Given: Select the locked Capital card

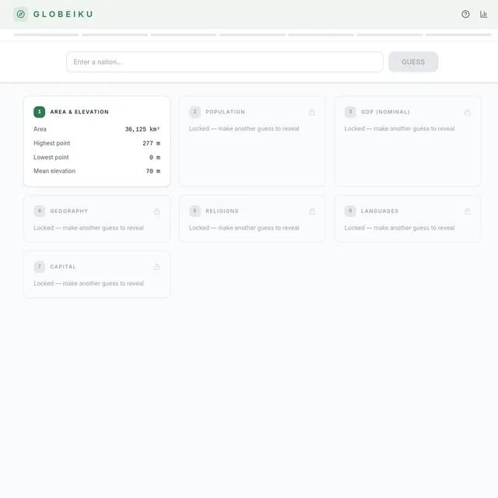Looking at the screenshot, I should [96, 275].
